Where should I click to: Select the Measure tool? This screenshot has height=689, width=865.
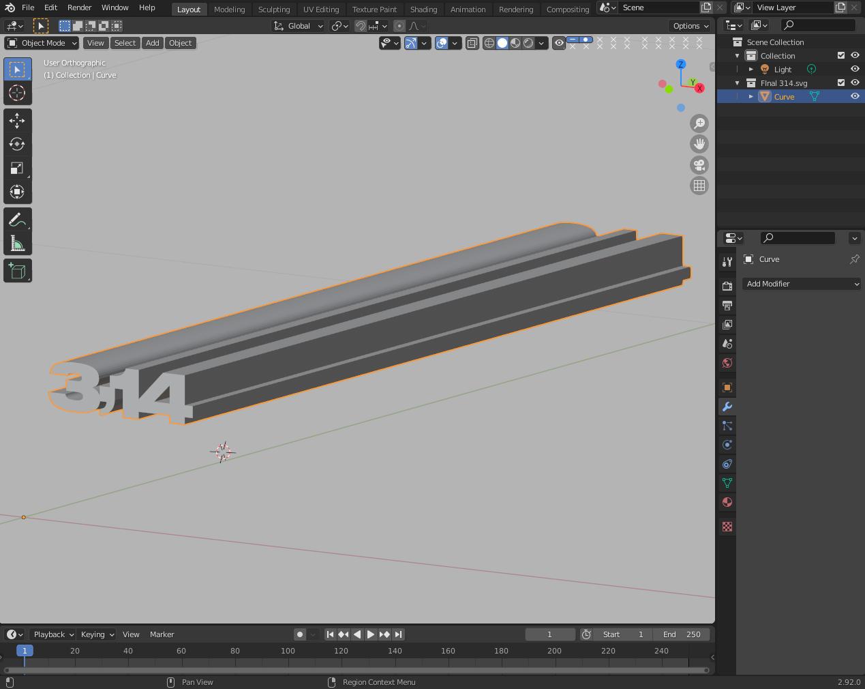click(x=18, y=243)
